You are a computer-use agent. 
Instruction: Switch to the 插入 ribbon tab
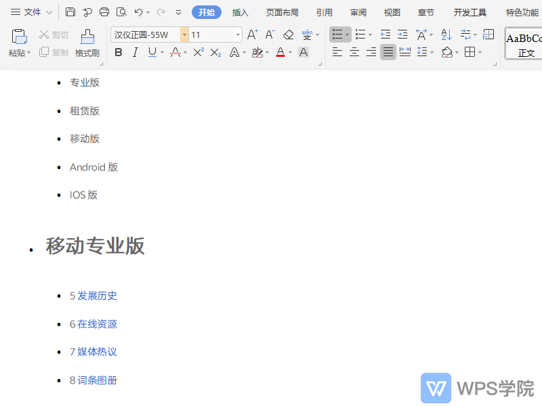tap(241, 12)
